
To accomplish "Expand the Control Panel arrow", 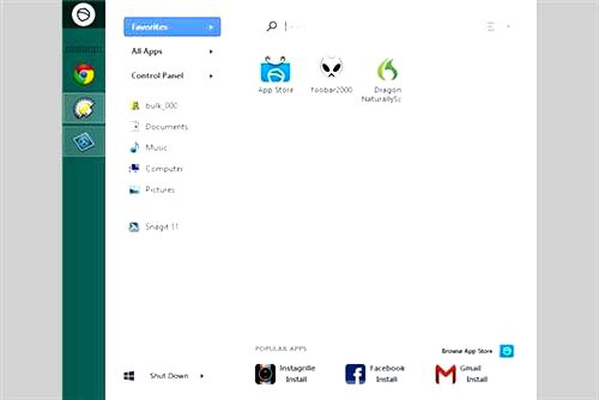I will tap(212, 76).
